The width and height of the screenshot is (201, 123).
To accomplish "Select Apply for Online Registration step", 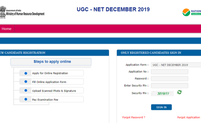I will 50,73.
